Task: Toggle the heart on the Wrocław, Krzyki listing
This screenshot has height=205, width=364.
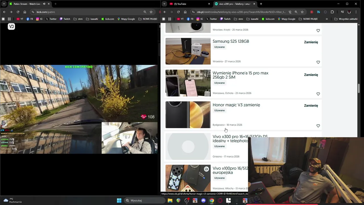Action: coord(318,30)
